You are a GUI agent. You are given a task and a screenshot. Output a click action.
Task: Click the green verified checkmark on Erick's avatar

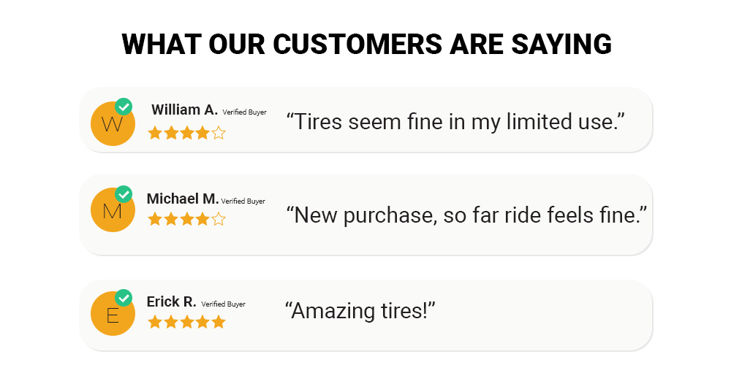[x=124, y=298]
